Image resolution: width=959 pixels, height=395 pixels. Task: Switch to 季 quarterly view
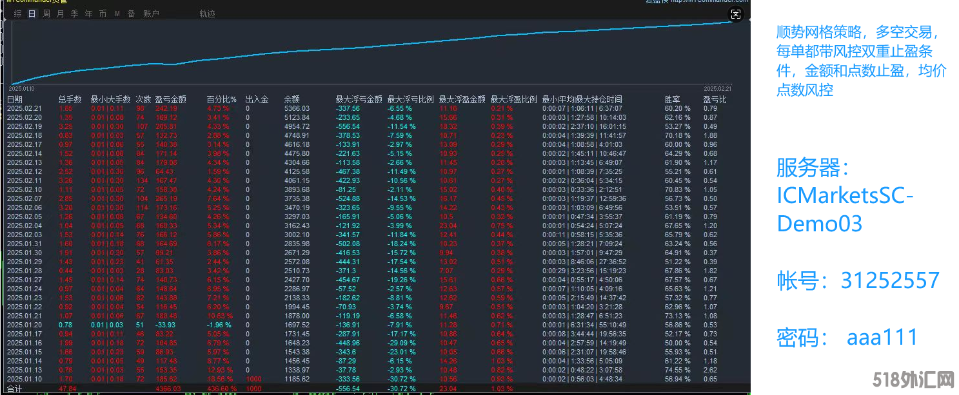[x=75, y=14]
